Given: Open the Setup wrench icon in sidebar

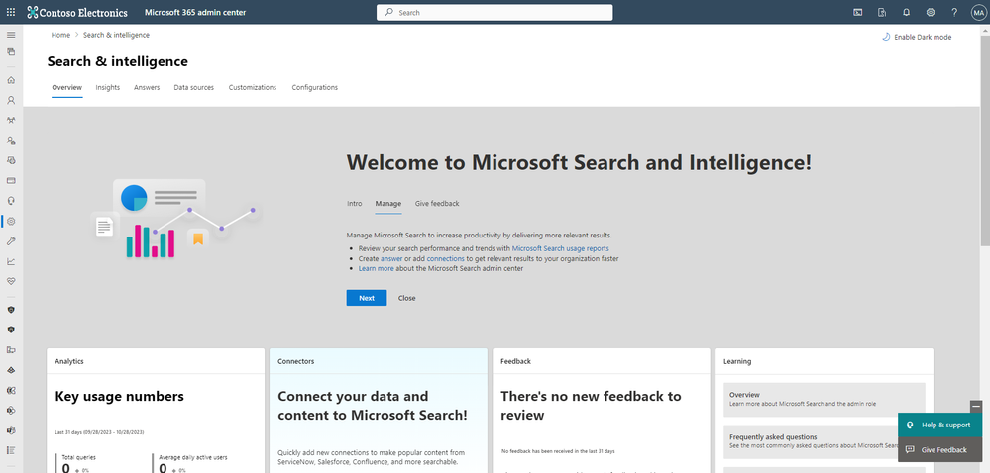Looking at the screenshot, I should tap(11, 241).
